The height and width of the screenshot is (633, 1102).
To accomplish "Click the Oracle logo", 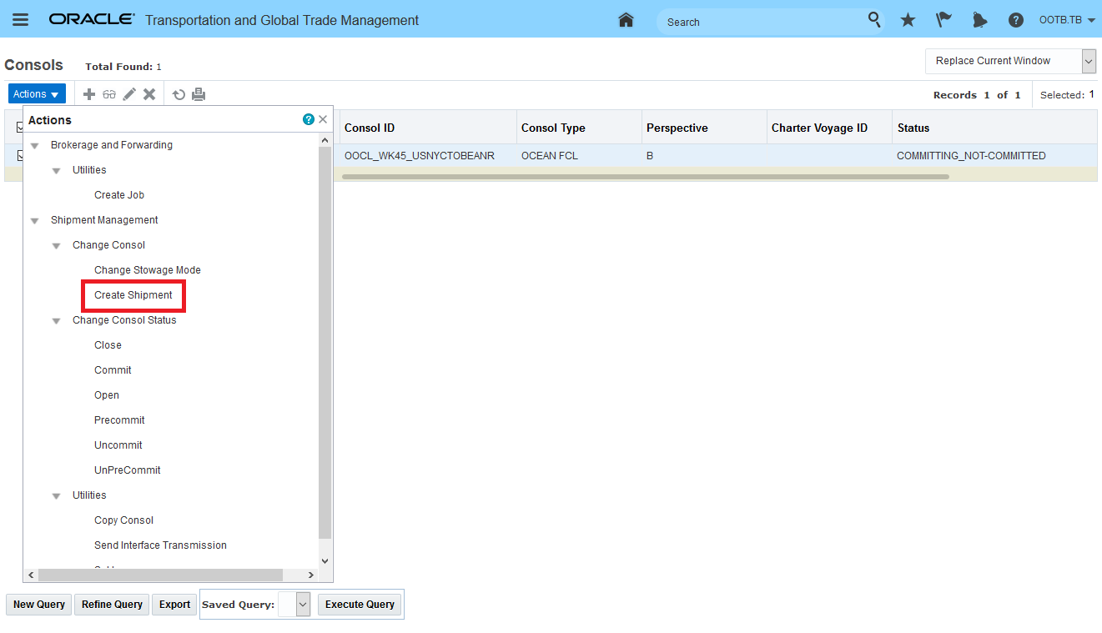I will tap(92, 20).
